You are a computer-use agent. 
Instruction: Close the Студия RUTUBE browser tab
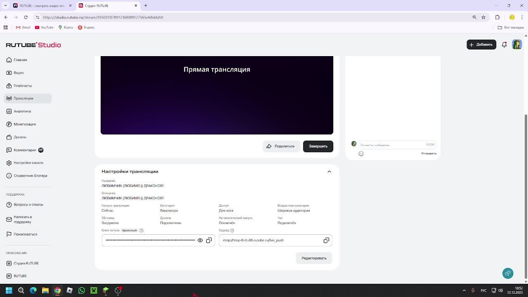click(136, 5)
